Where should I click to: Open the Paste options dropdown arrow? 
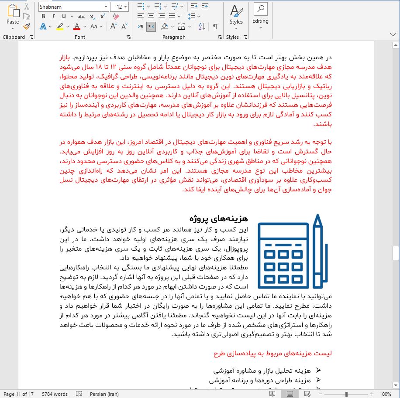click(x=13, y=28)
